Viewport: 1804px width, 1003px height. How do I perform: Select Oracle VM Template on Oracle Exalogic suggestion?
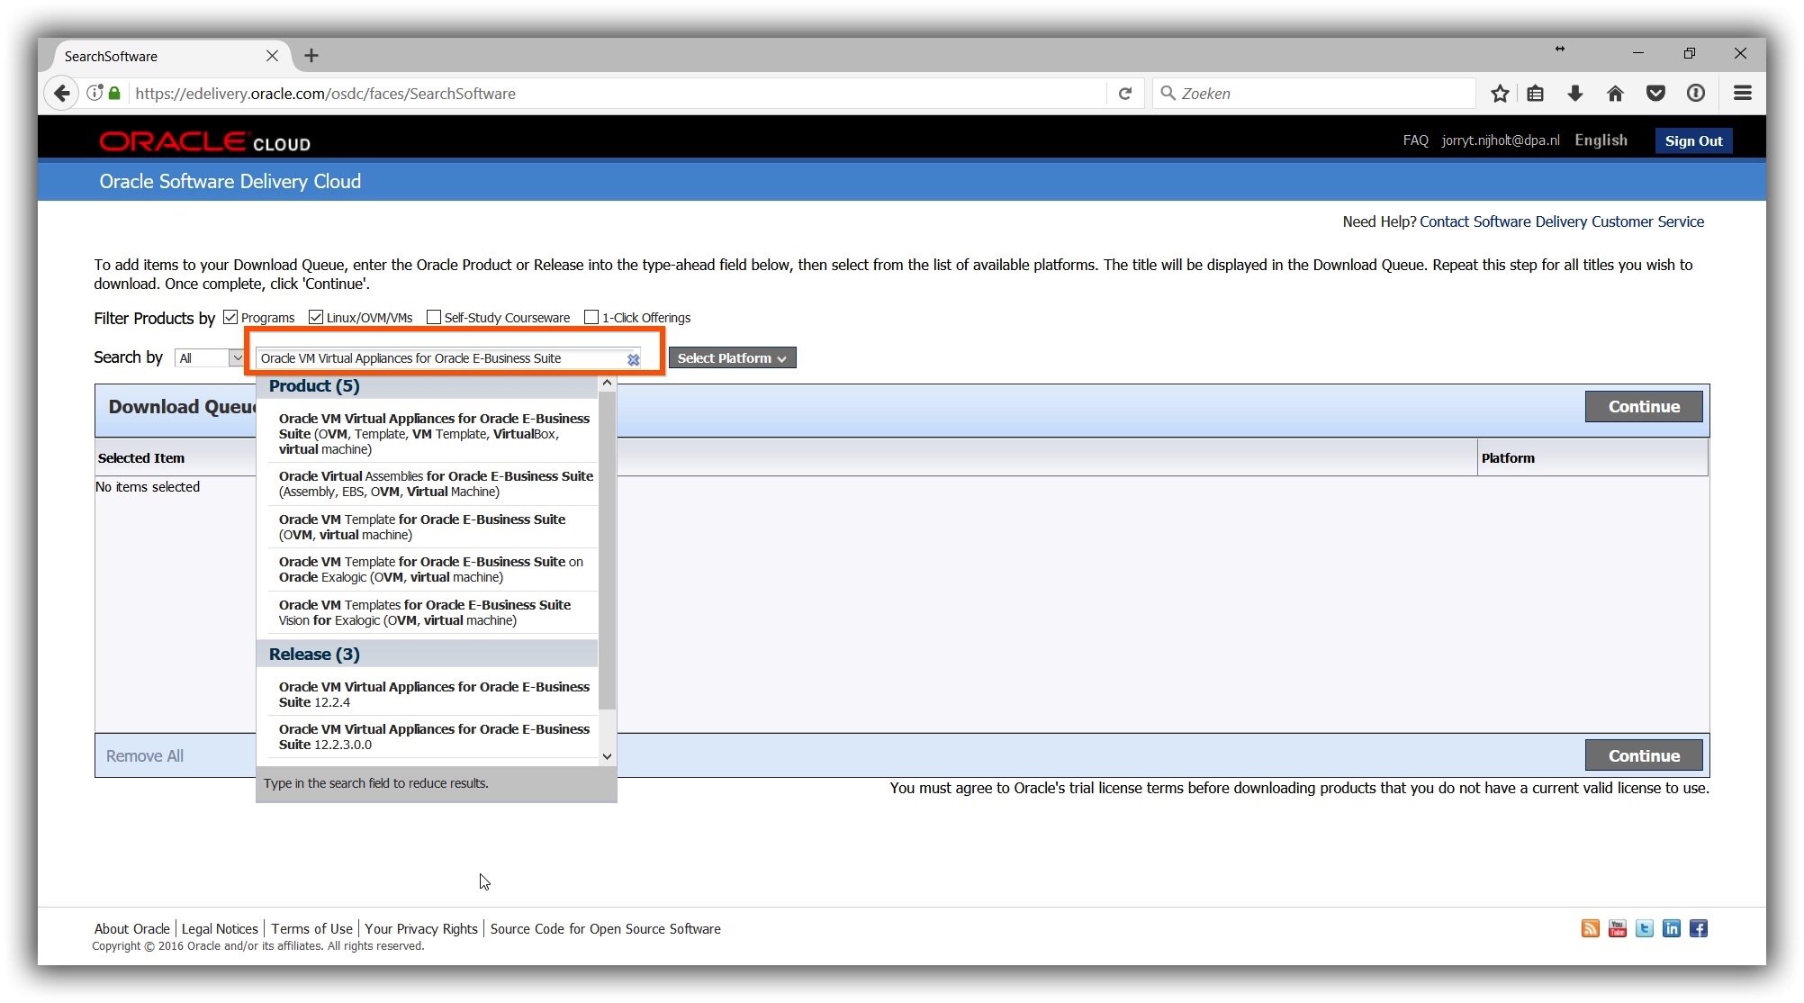pyautogui.click(x=434, y=569)
